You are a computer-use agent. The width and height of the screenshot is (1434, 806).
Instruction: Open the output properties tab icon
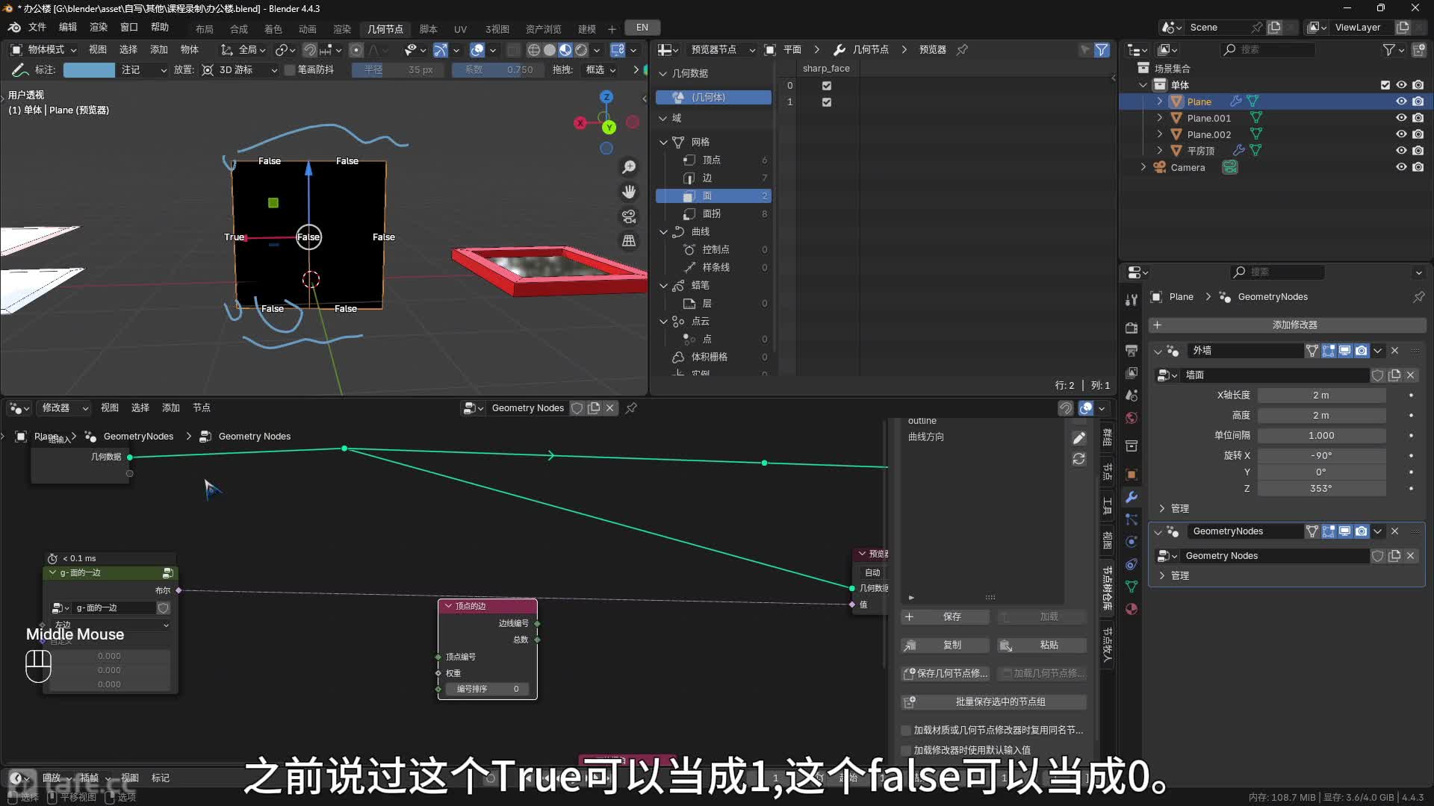(1131, 351)
